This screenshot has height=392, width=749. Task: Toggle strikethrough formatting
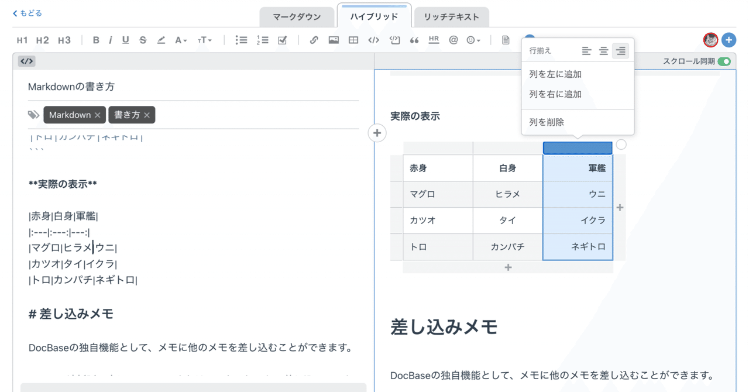pos(142,40)
